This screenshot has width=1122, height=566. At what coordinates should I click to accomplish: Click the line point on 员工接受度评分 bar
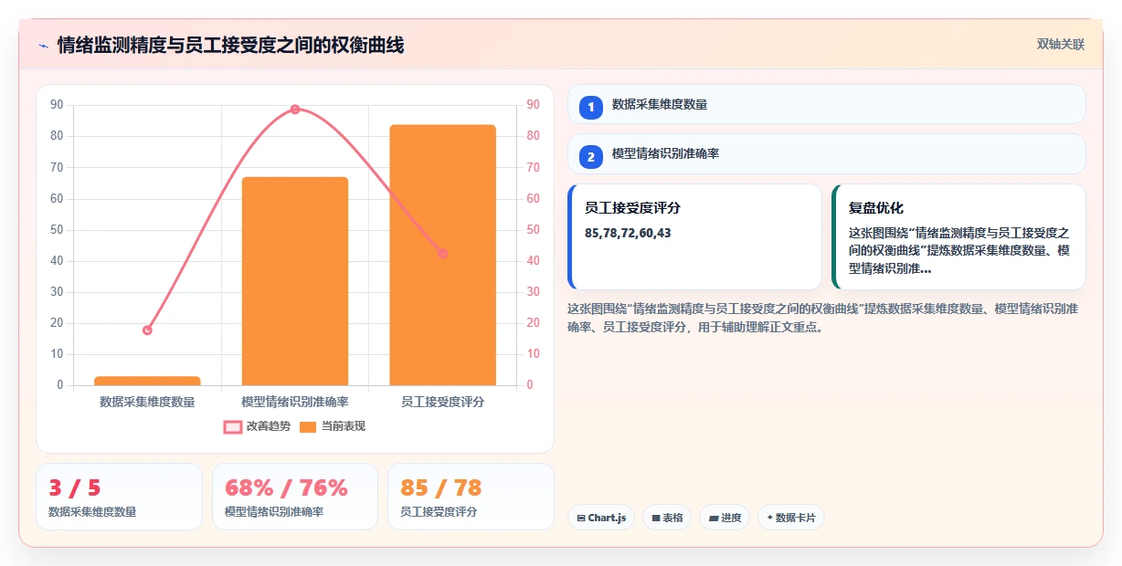[x=442, y=254]
